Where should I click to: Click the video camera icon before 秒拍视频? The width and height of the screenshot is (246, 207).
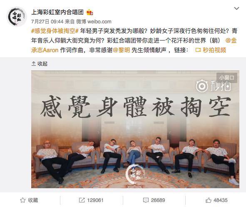click(198, 50)
